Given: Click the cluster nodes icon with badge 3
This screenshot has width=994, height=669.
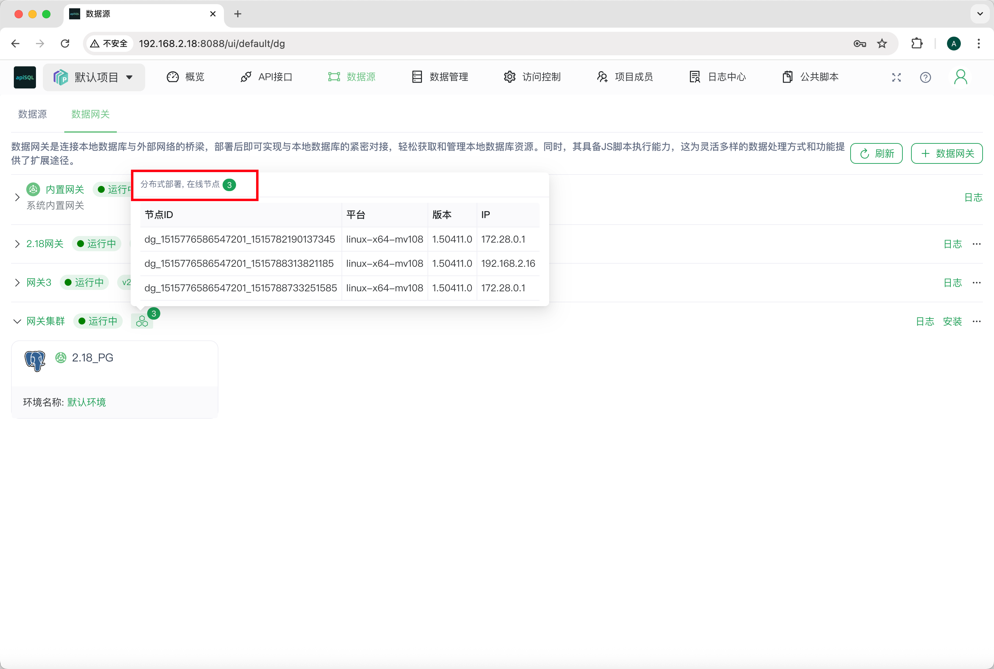Looking at the screenshot, I should (142, 321).
